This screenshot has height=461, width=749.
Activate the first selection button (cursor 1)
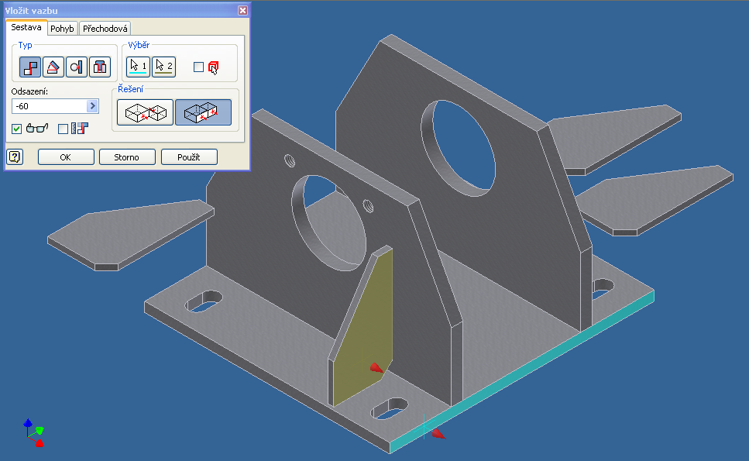pos(138,67)
